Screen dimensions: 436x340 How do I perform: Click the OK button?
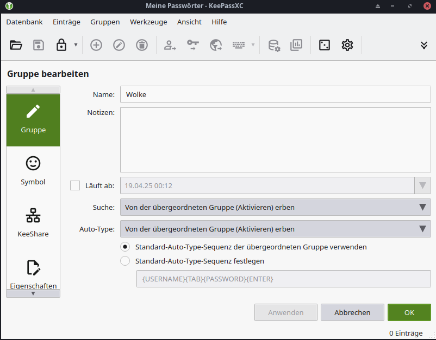[409, 312]
